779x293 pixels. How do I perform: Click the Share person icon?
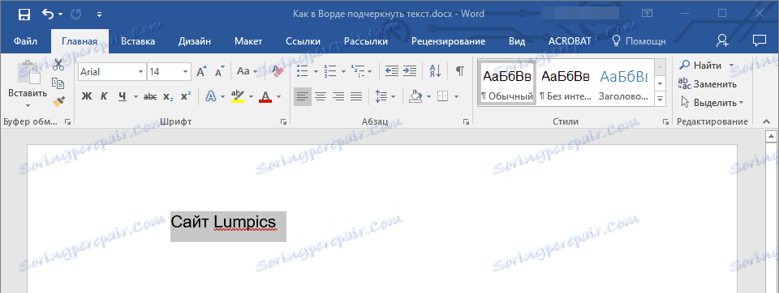(x=722, y=41)
